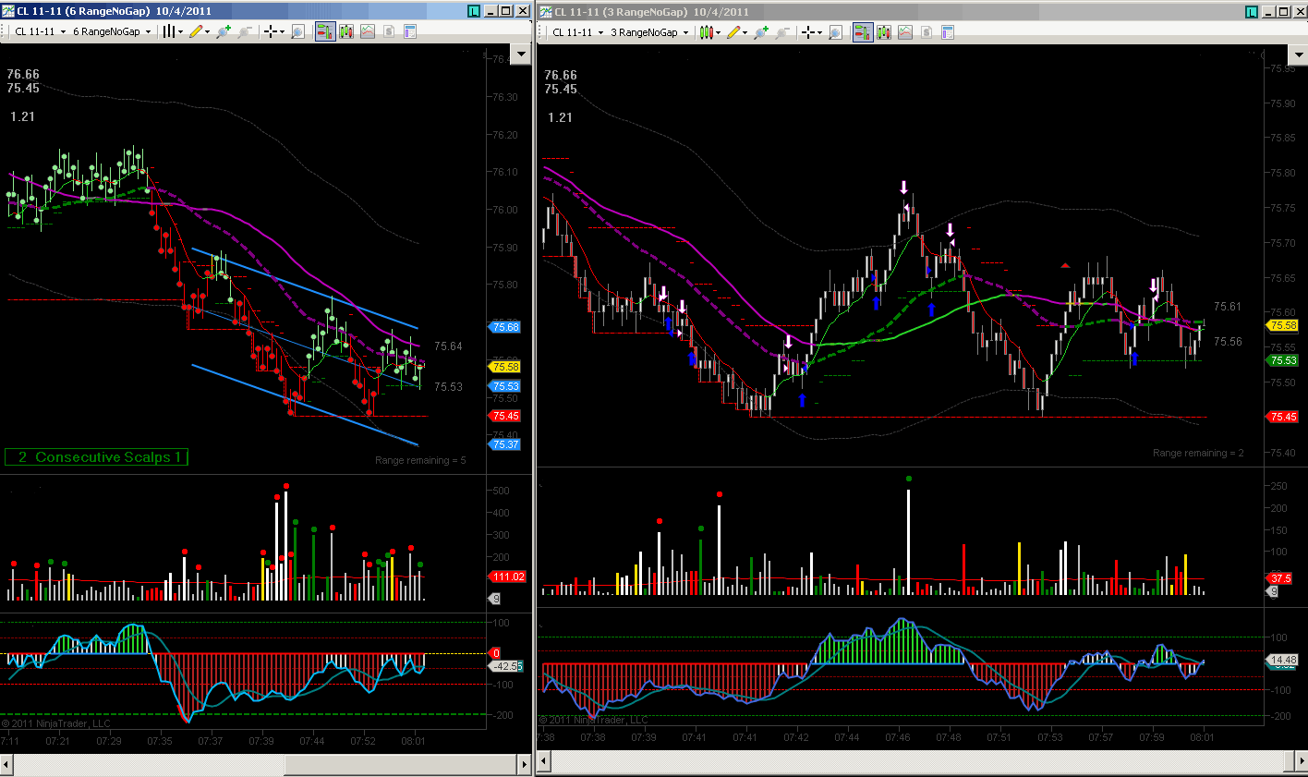This screenshot has width=1308, height=777.
Task: Click the 'Range remaining = 2' text
Action: [x=1198, y=453]
